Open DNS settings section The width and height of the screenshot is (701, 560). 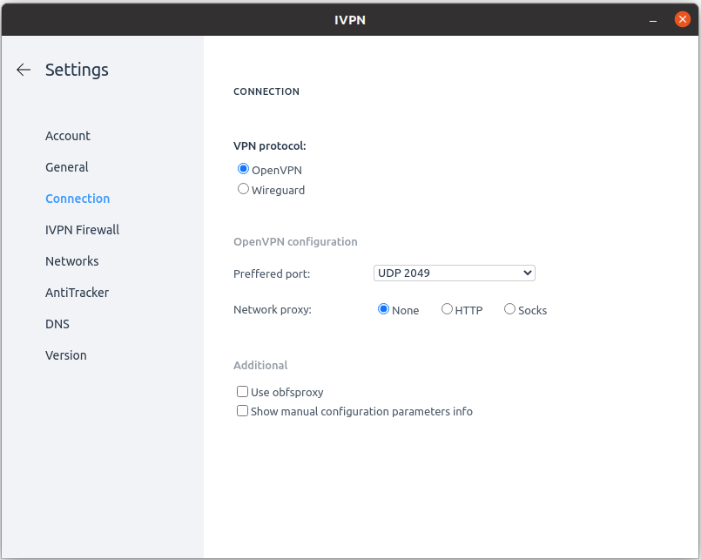click(x=57, y=324)
